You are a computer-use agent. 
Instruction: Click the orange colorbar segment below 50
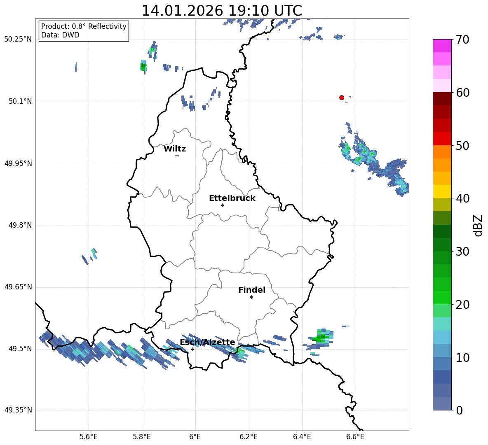[x=442, y=152]
